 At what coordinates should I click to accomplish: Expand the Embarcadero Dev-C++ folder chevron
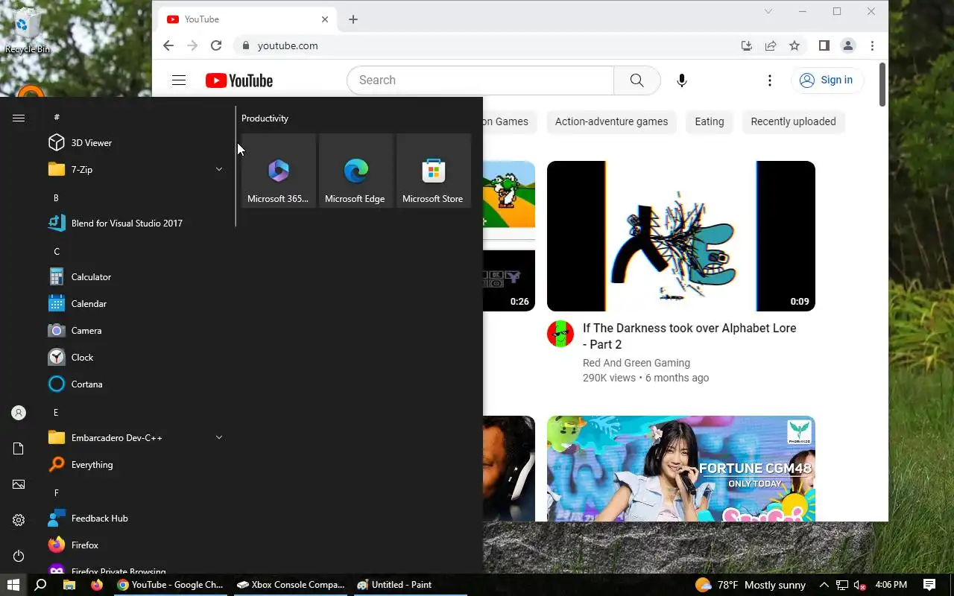pos(219,437)
